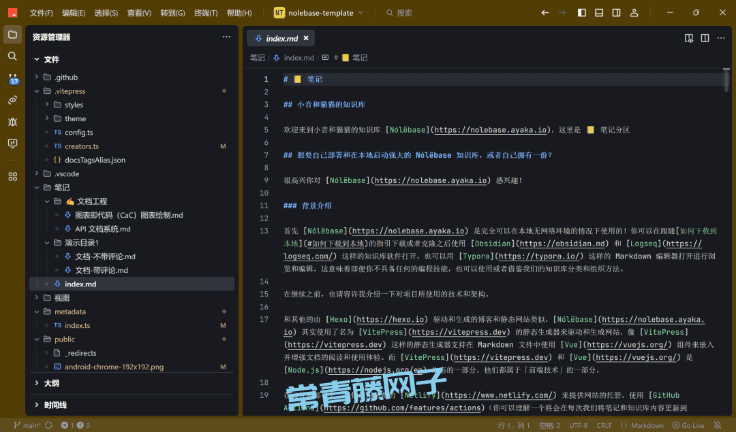Viewport: 736px width, 432px height.
Task: Click the red application logo icon
Action: click(13, 13)
